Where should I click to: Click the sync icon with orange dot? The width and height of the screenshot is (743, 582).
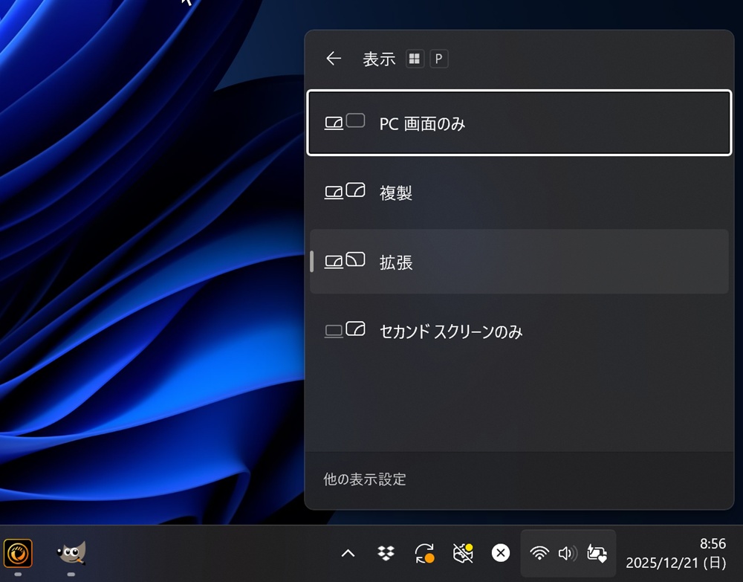pos(424,553)
